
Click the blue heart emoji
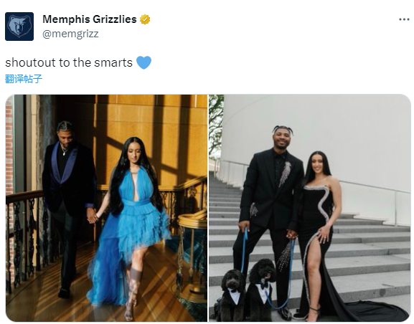pos(144,62)
